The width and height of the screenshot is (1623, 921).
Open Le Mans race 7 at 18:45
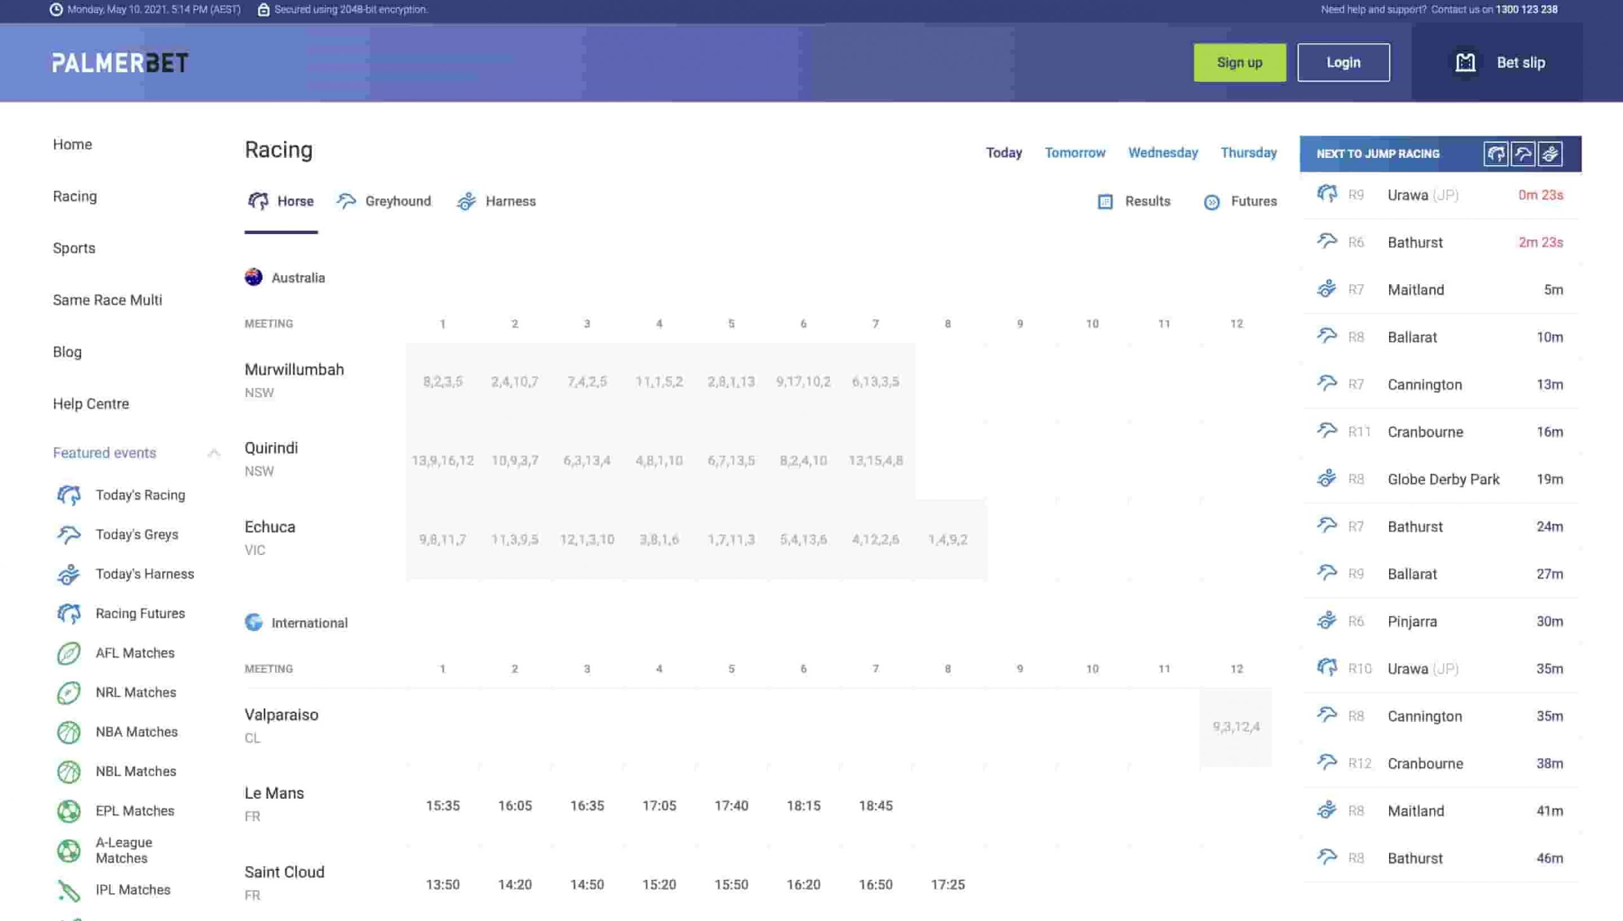click(875, 806)
